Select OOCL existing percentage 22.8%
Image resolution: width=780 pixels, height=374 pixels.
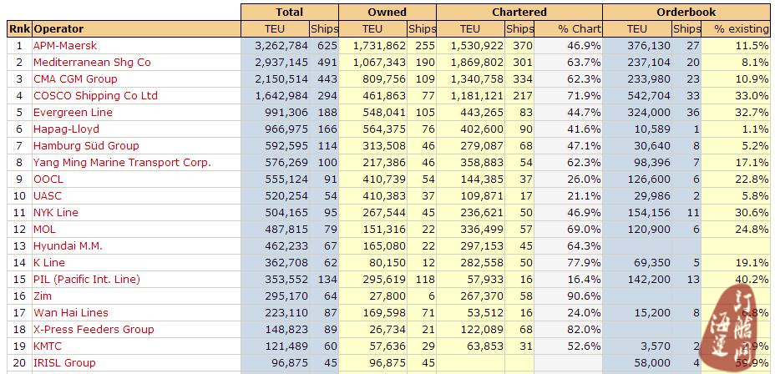752,179
